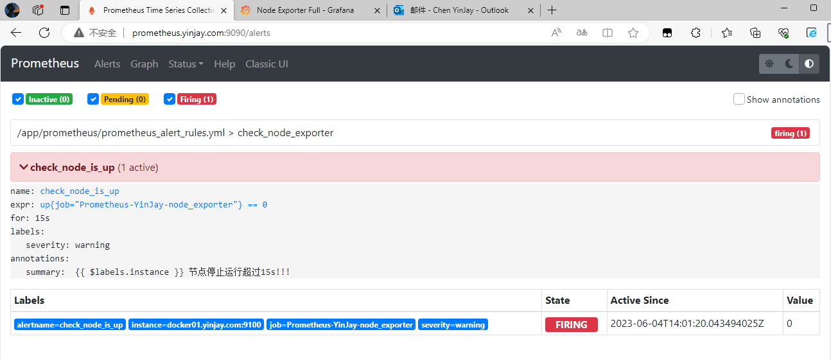Select the Prometheus dark theme moon icon
Screen dimensions: 831x359
coord(789,64)
